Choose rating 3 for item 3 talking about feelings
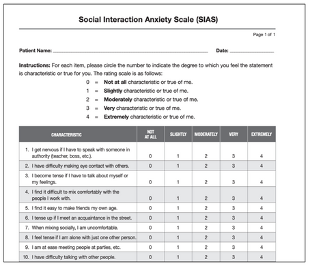The width and height of the screenshot is (310, 268). [234, 182]
